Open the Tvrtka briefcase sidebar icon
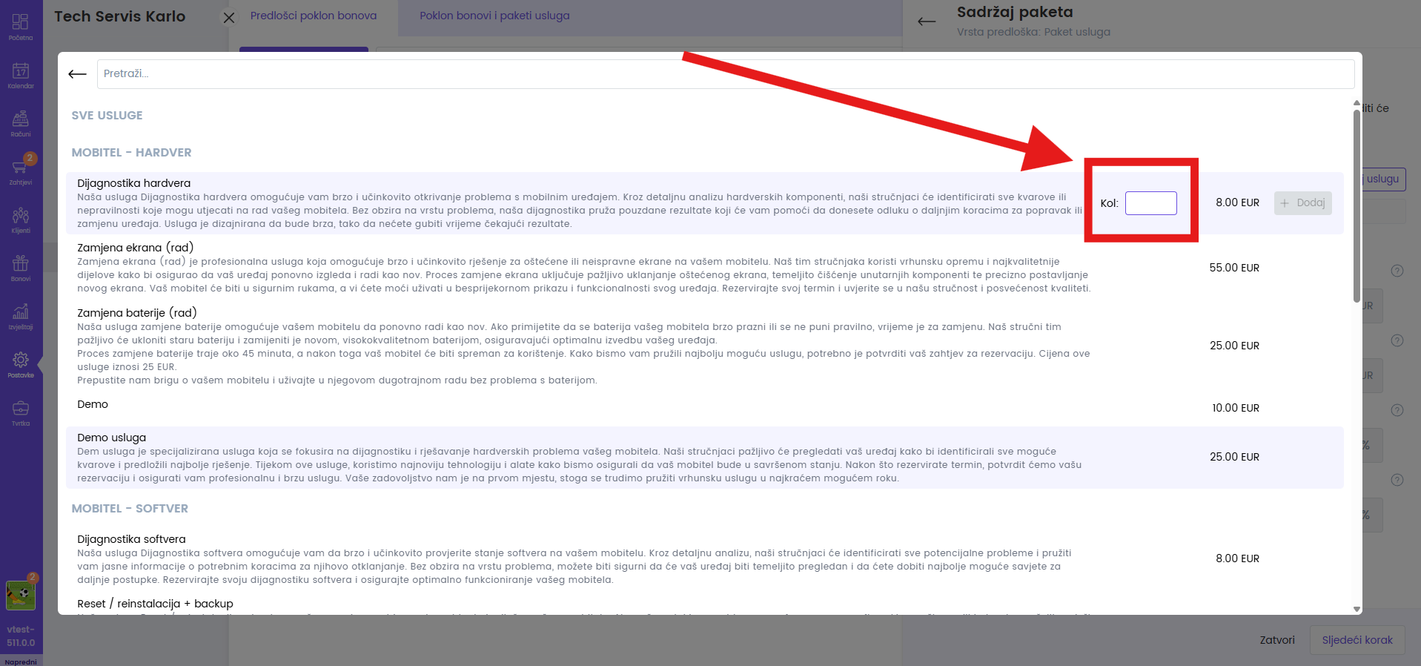 coord(21,412)
